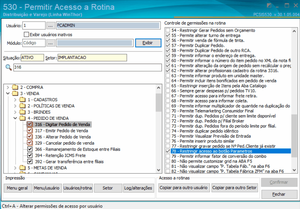Click the 2 - COMPRA folder icon
Image resolution: width=300 pixels, height=209 pixels.
tap(15, 87)
